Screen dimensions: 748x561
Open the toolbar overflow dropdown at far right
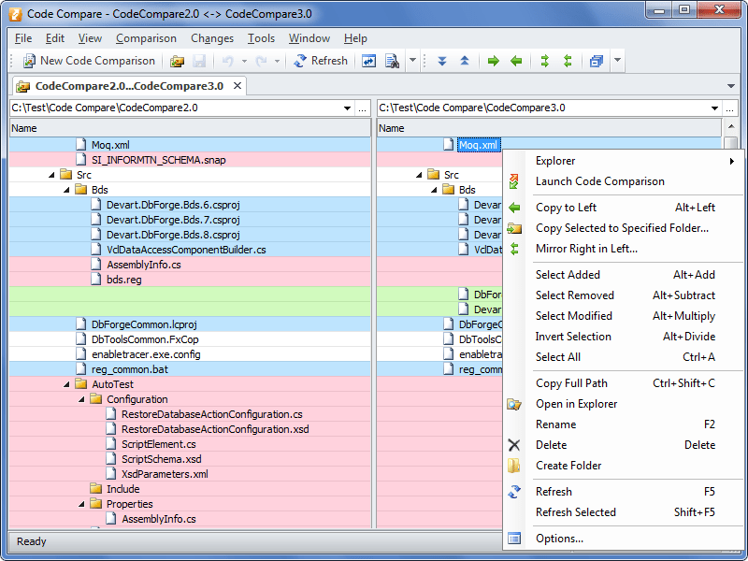point(617,61)
